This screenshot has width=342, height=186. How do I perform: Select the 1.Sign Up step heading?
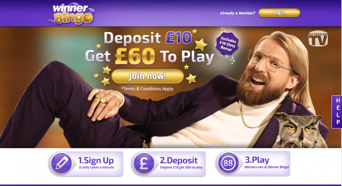pyautogui.click(x=96, y=160)
